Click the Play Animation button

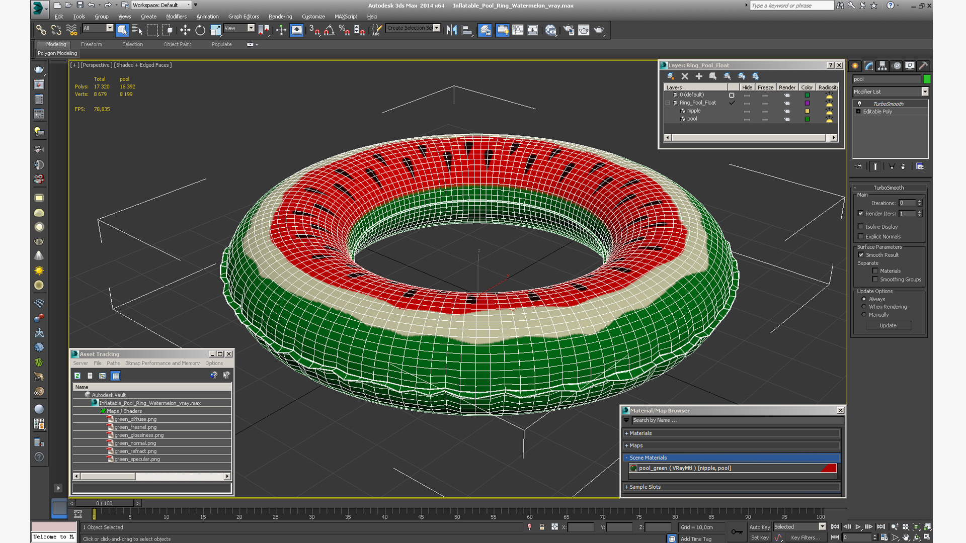(858, 526)
